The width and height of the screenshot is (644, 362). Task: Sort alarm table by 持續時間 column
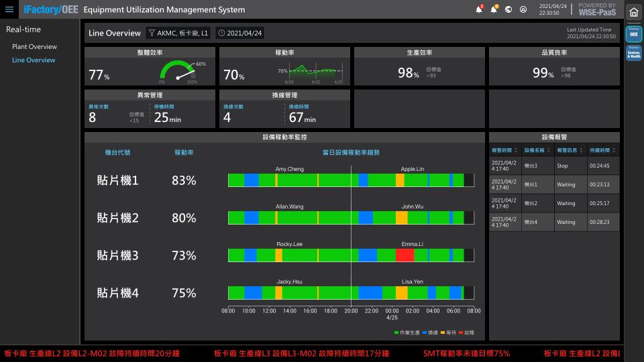click(602, 150)
